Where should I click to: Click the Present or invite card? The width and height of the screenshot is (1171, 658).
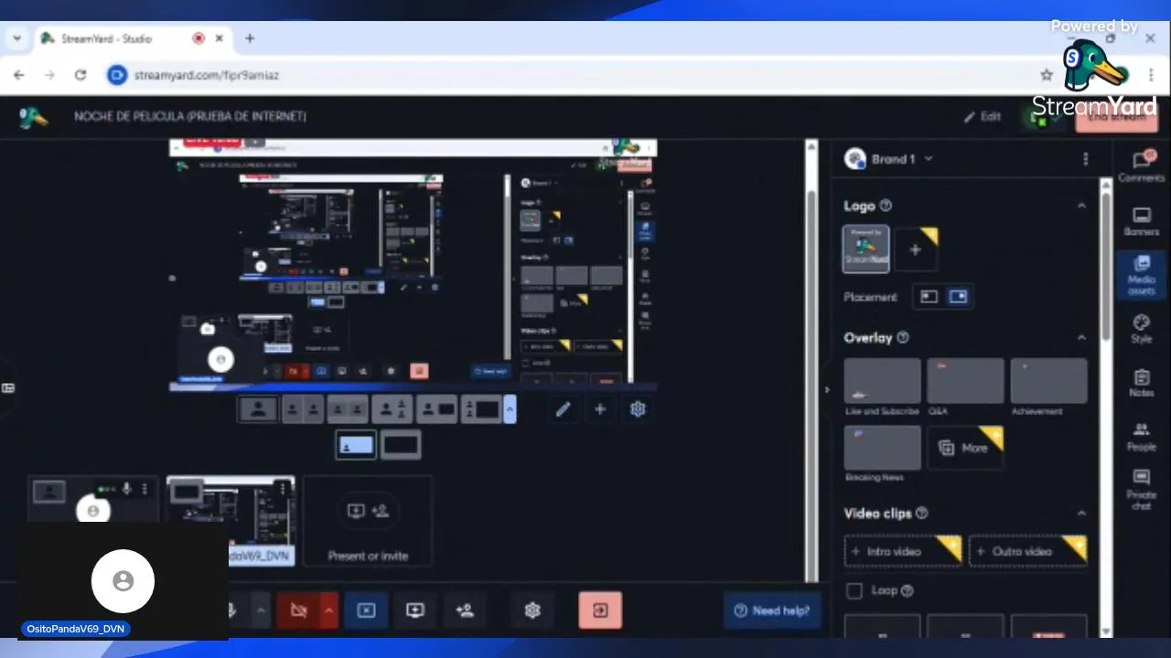pos(368,521)
